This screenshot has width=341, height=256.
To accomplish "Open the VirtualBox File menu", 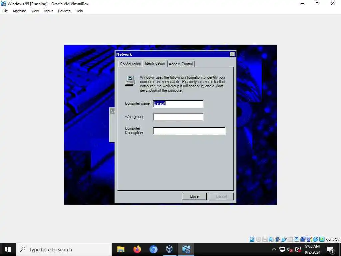I will pos(5,11).
